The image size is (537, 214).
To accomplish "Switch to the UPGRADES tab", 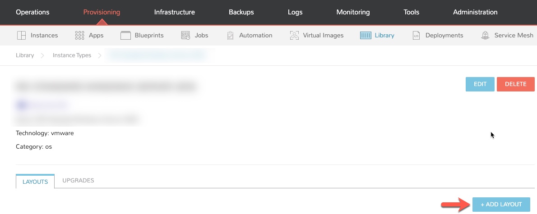I will [78, 181].
